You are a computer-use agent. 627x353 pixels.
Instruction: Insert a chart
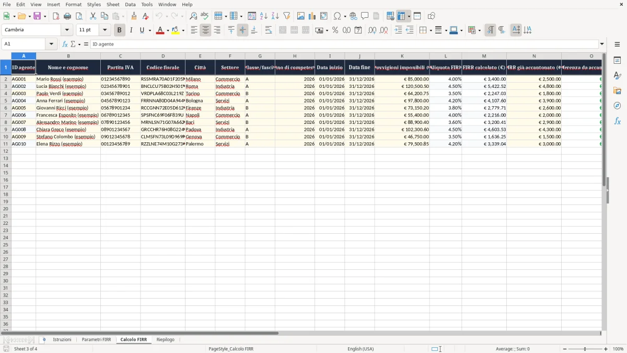pyautogui.click(x=312, y=16)
